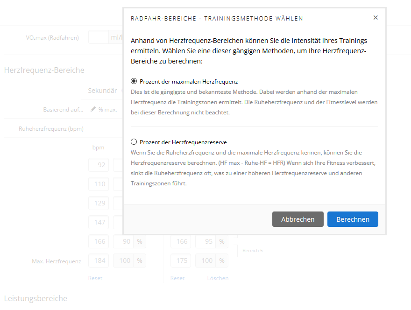Click the Löschen link
Screen dimensions: 411x310
[218, 278]
